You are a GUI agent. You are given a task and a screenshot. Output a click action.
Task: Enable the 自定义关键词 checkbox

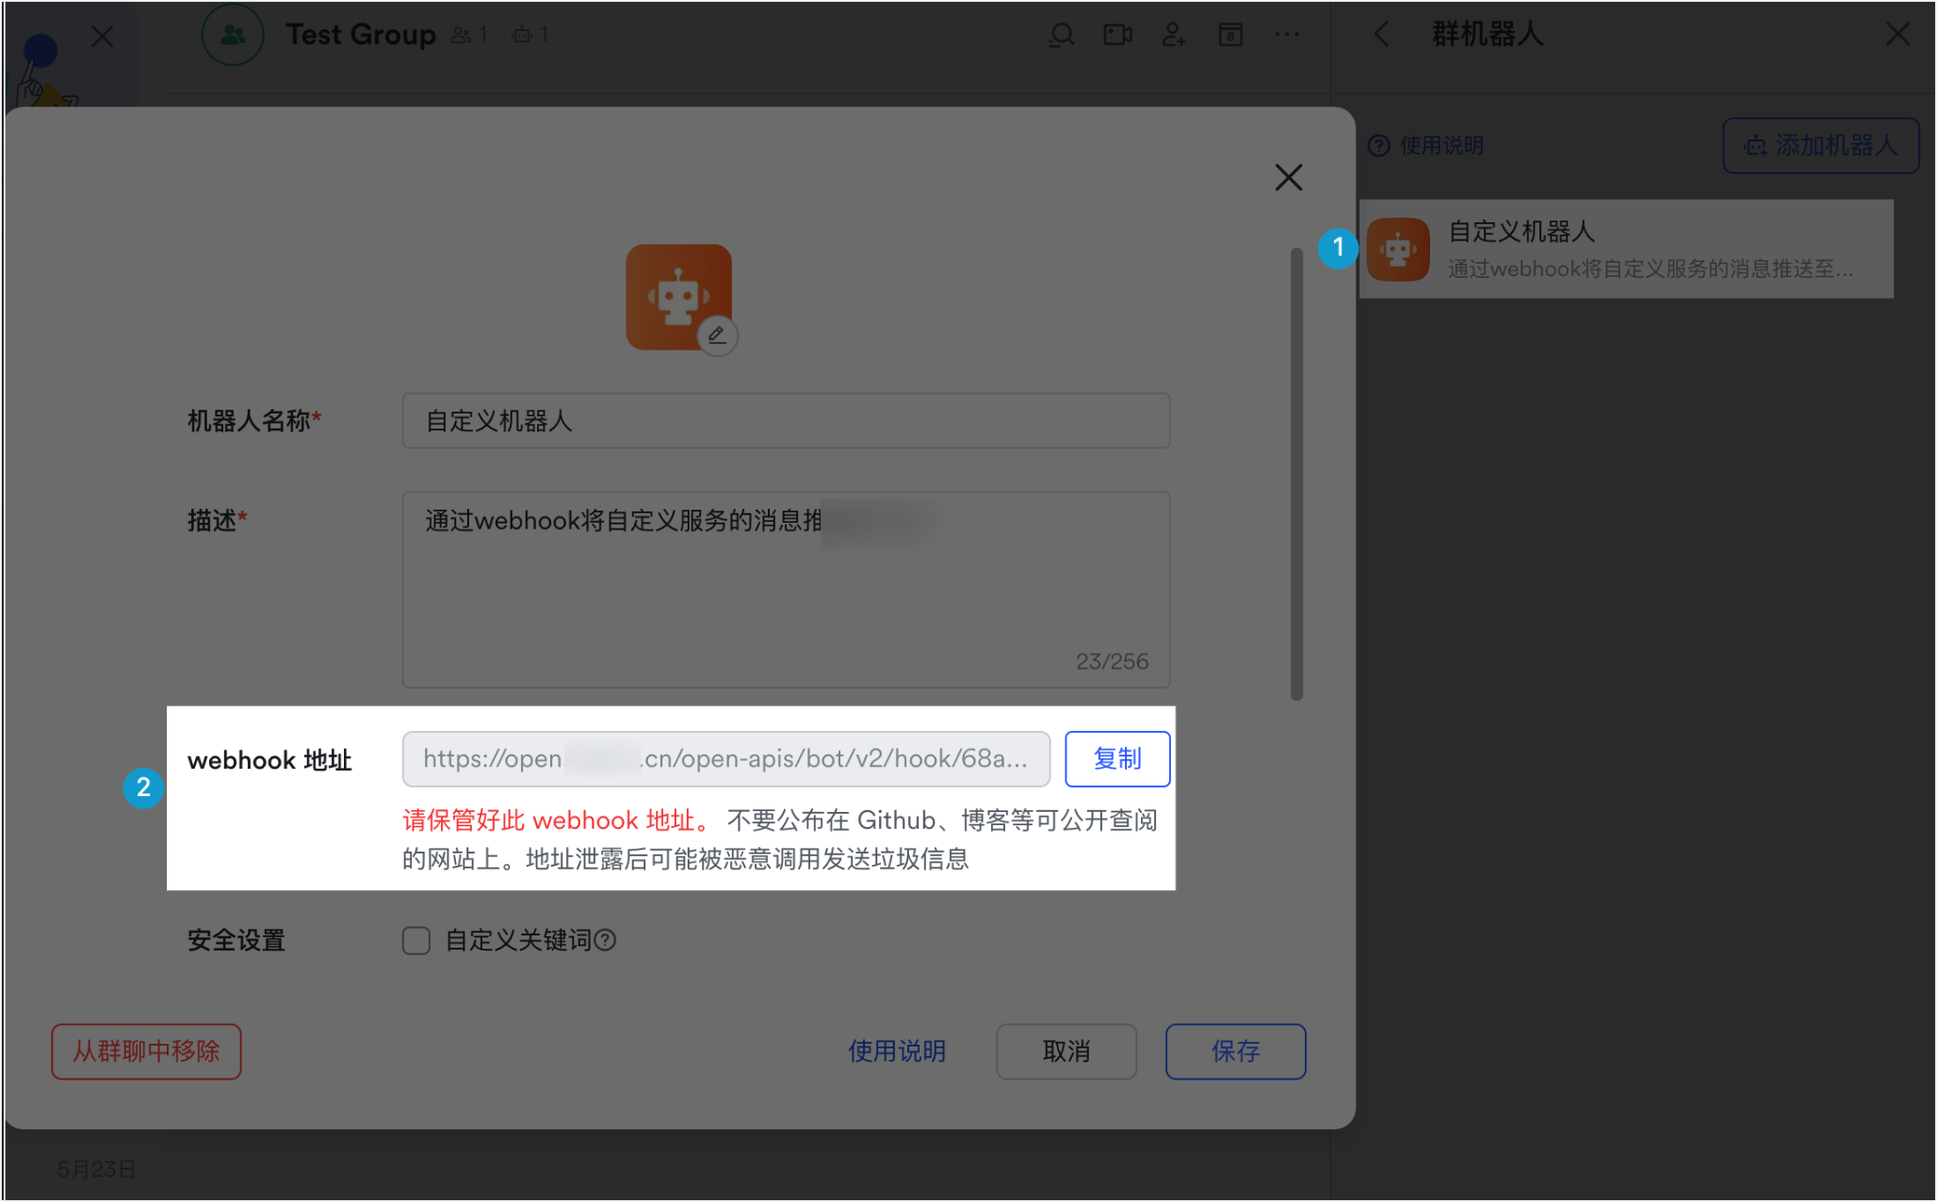[415, 940]
